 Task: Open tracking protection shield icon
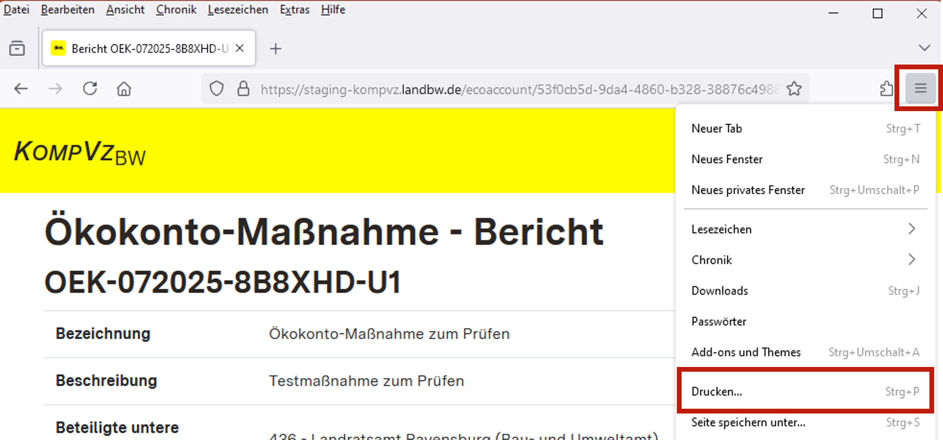tap(216, 89)
